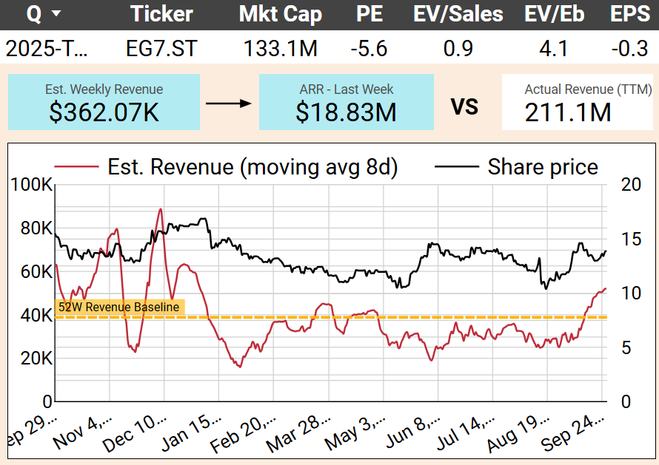Click the EV/Sales column header

(458, 13)
